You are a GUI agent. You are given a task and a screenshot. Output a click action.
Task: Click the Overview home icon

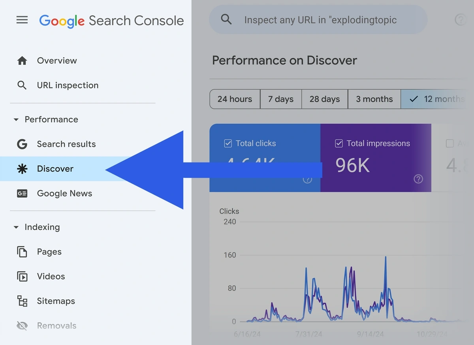22,60
